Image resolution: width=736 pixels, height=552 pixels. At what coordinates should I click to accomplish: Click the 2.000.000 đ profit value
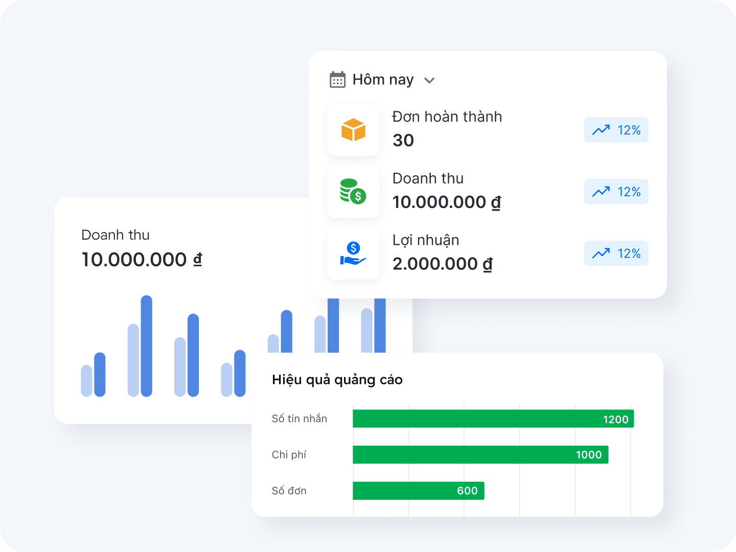tap(442, 264)
